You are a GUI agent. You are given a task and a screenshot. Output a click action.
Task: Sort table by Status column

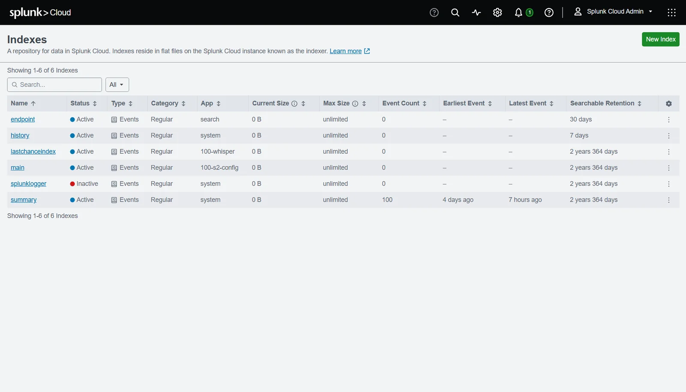pyautogui.click(x=84, y=103)
